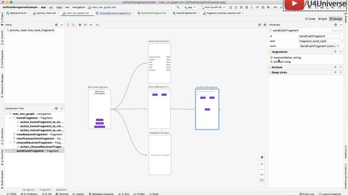Open the Layout Inspector

(x=331, y=194)
